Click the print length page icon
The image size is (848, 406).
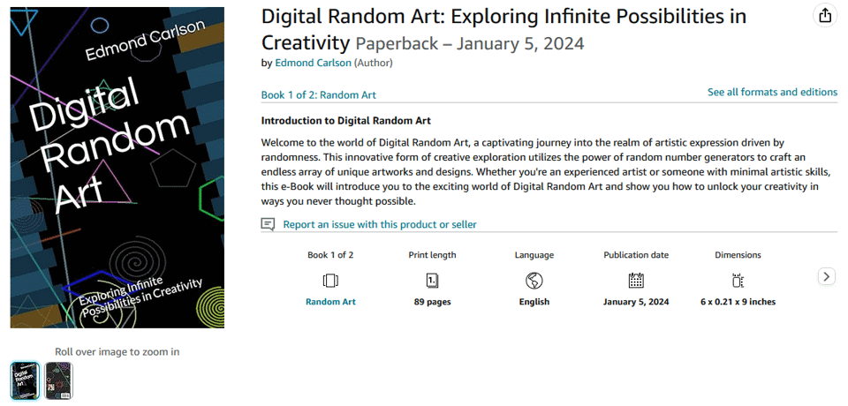[432, 281]
